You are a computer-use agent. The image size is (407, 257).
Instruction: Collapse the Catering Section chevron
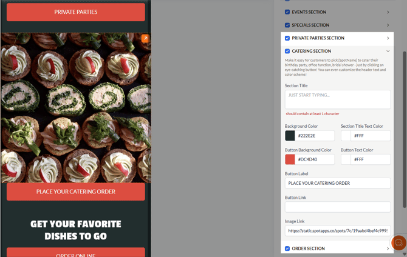pyautogui.click(x=388, y=51)
